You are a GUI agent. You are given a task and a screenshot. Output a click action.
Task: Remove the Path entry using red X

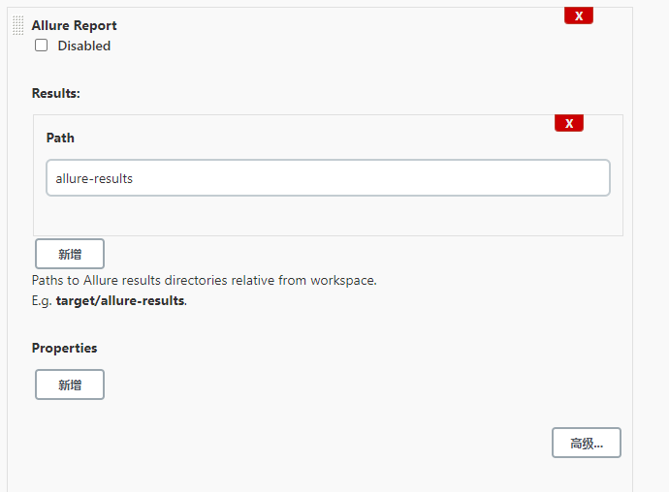(x=568, y=123)
